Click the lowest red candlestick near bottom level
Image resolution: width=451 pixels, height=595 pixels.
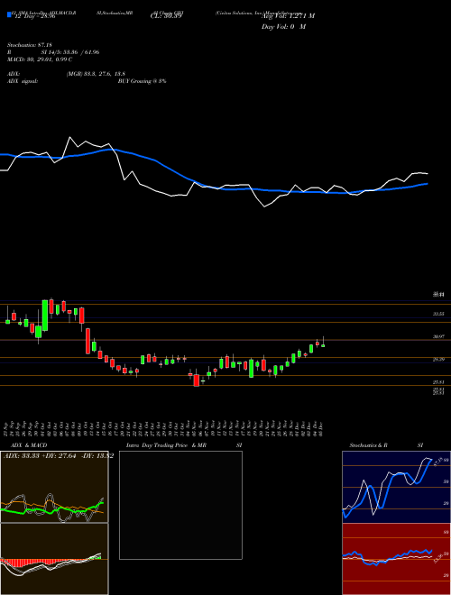point(197,380)
